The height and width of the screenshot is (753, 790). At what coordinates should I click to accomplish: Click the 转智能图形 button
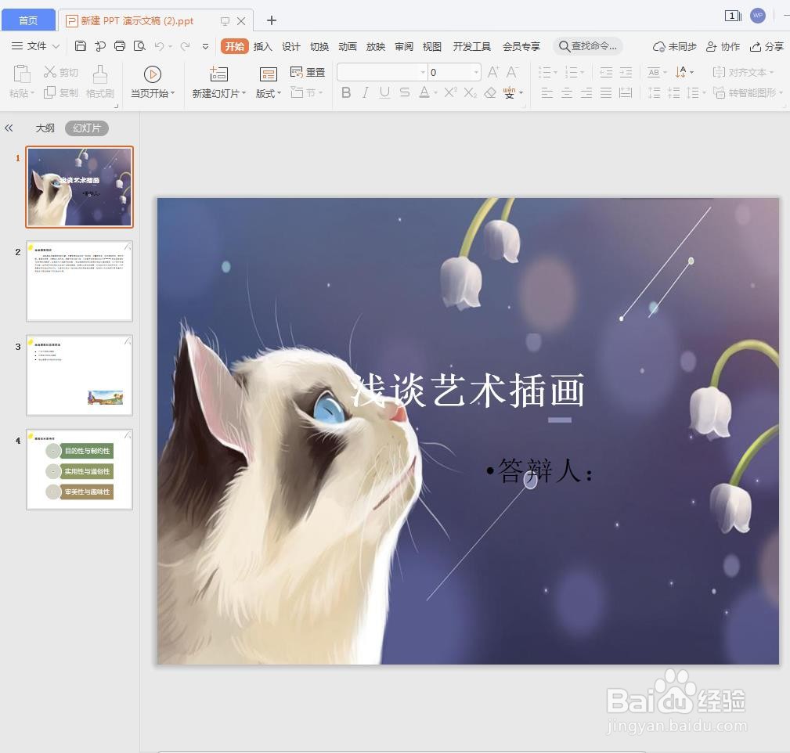pos(748,92)
